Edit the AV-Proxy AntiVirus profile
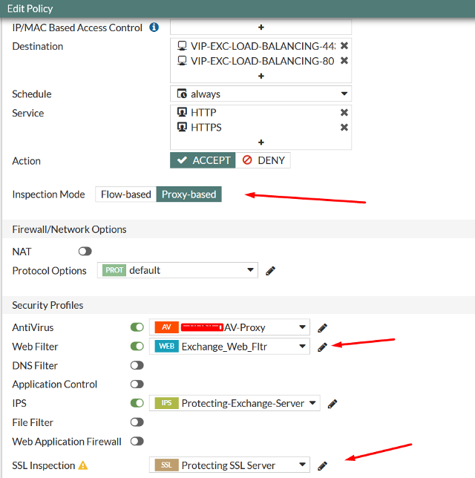 (322, 328)
